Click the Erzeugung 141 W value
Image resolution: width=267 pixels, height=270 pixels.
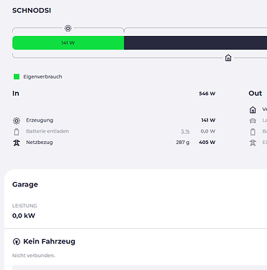pyautogui.click(x=208, y=120)
